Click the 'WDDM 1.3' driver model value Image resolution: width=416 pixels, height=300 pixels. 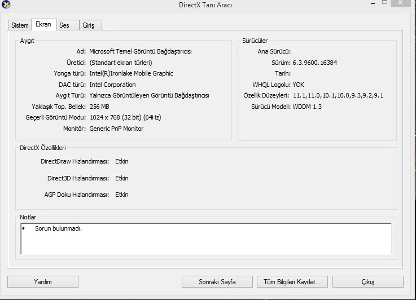coord(307,107)
